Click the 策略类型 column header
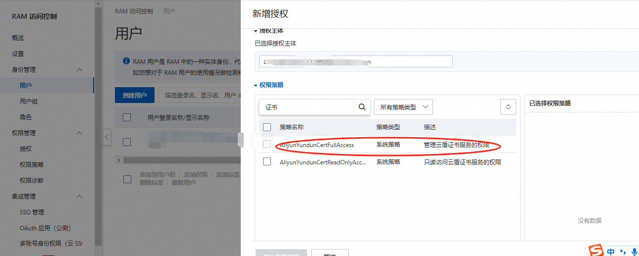Image resolution: width=639 pixels, height=256 pixels. pyautogui.click(x=388, y=127)
